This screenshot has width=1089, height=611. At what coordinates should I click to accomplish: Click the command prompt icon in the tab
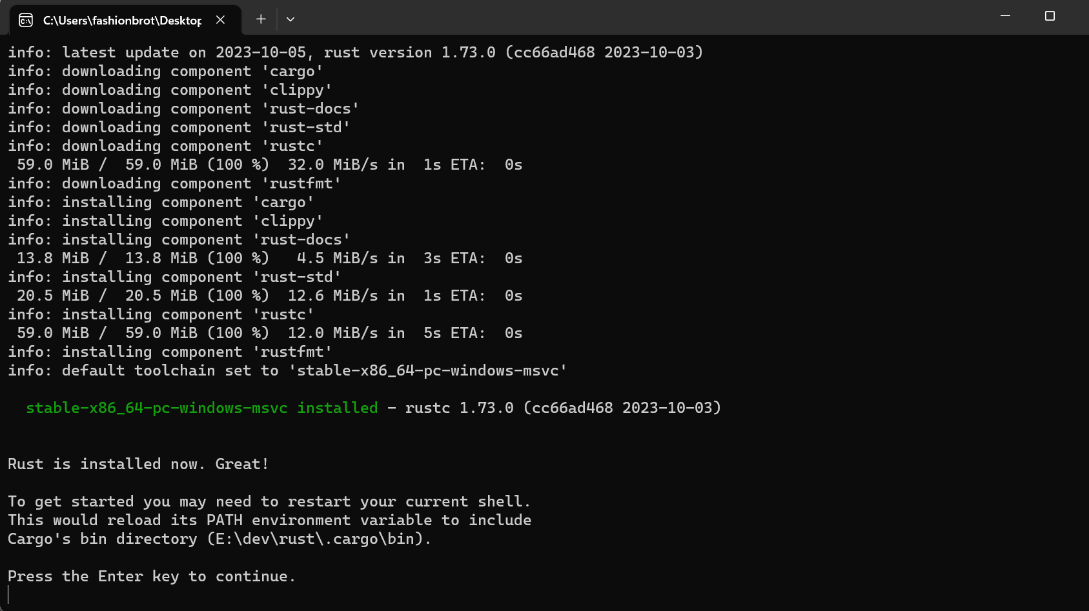(x=26, y=20)
